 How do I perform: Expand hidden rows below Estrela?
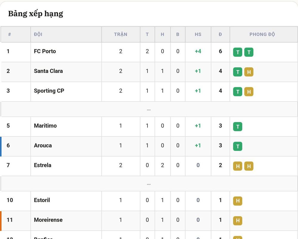tap(149, 184)
